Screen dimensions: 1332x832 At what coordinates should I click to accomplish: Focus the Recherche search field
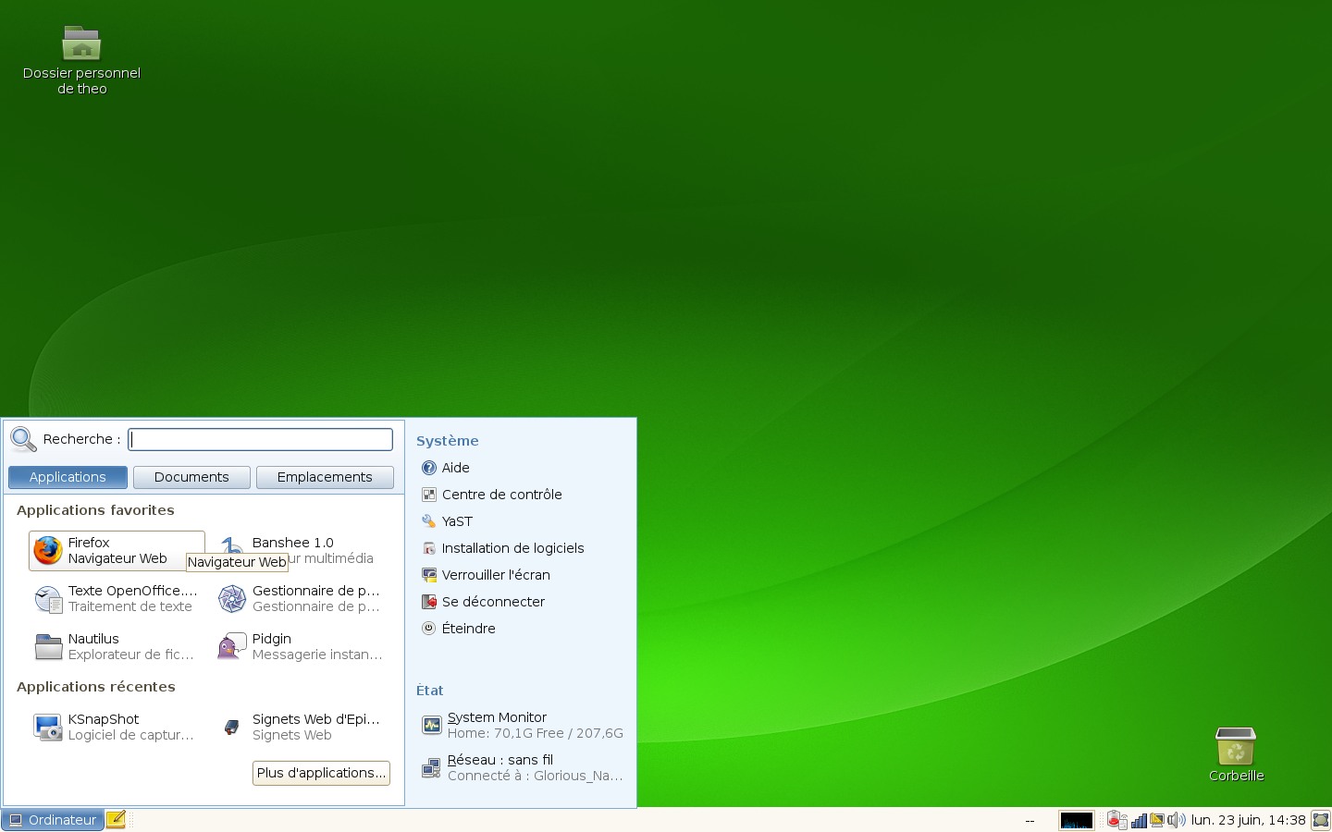(261, 439)
